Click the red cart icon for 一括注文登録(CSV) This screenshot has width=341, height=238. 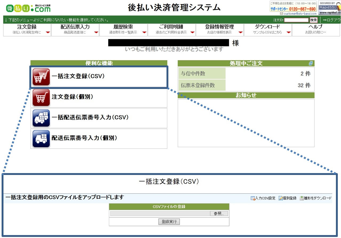tap(41, 77)
